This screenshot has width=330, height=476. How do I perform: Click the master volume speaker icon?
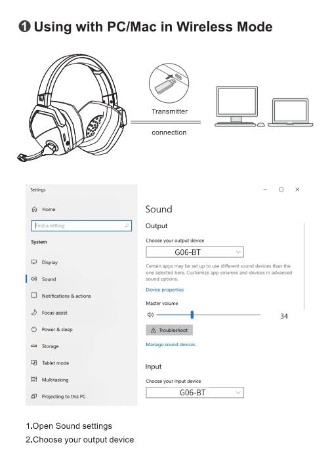(150, 315)
